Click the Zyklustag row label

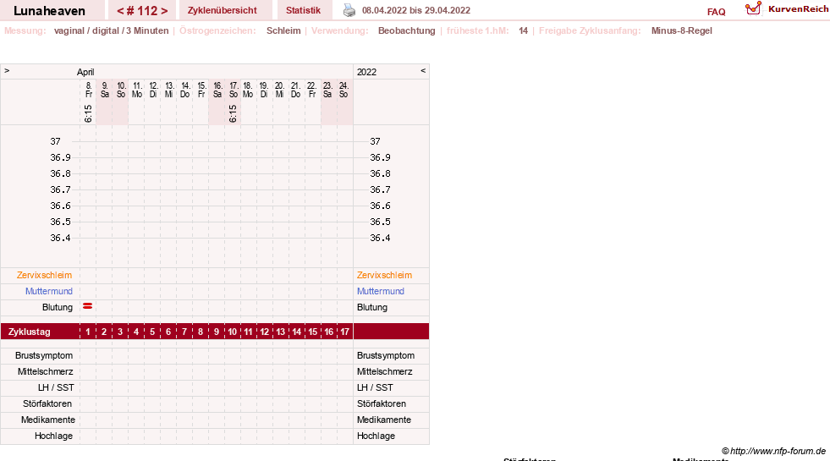29,332
